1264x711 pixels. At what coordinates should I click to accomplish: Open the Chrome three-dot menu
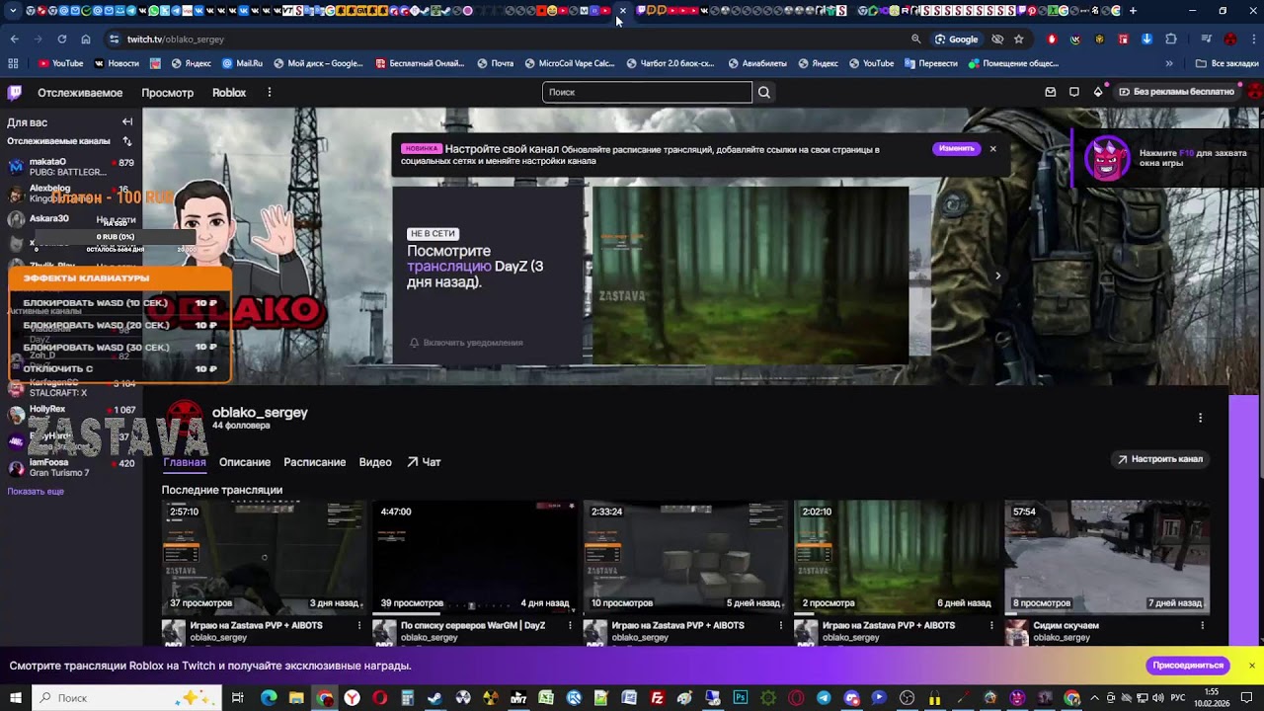point(1253,39)
